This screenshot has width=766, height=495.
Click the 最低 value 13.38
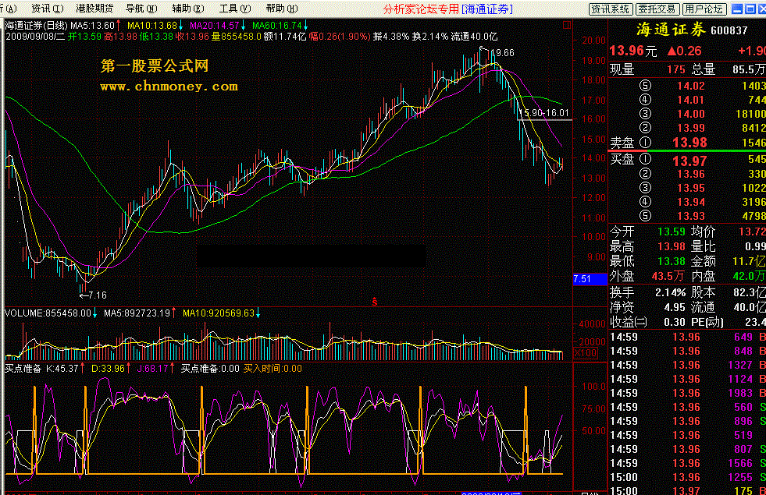pyautogui.click(x=672, y=261)
